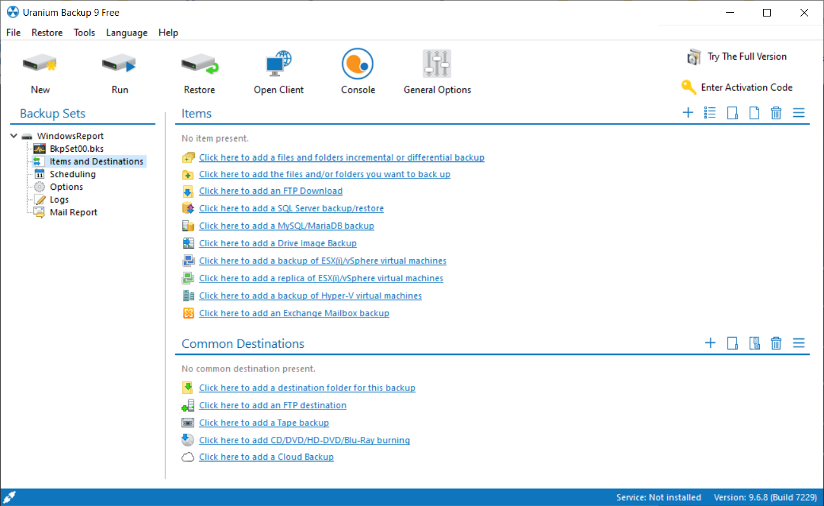Open the Language menu
Image resolution: width=824 pixels, height=506 pixels.
tap(126, 32)
